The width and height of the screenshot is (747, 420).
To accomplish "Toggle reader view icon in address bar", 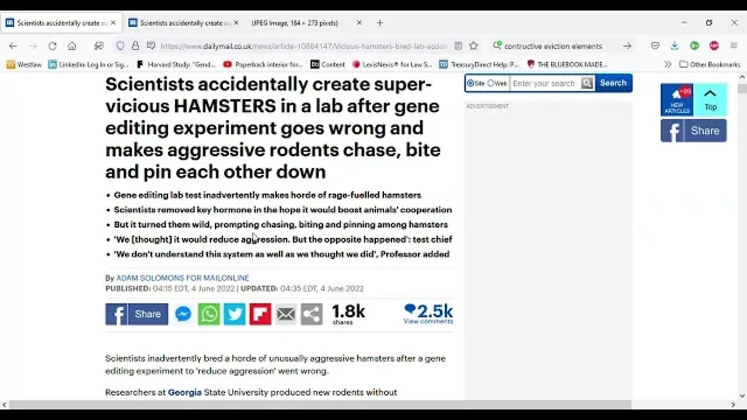I will tap(459, 46).
